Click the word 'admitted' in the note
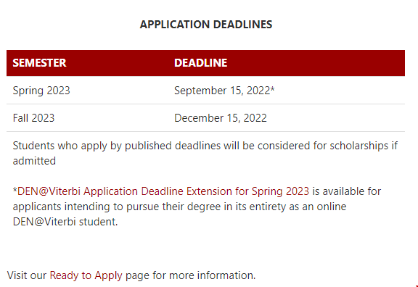Screen dimensions: 418x287 click(x=34, y=161)
